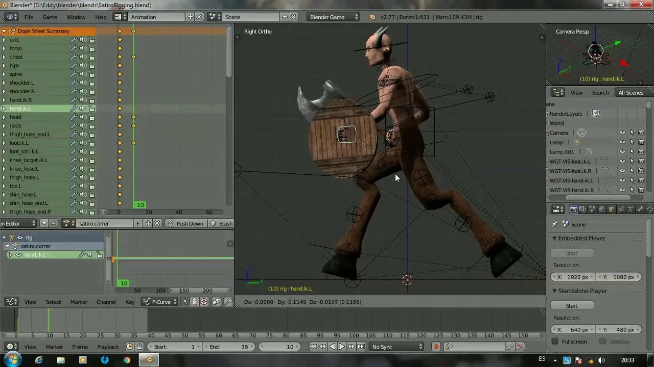Collapse the Embedded Player panel
The image size is (654, 367).
coord(554,238)
